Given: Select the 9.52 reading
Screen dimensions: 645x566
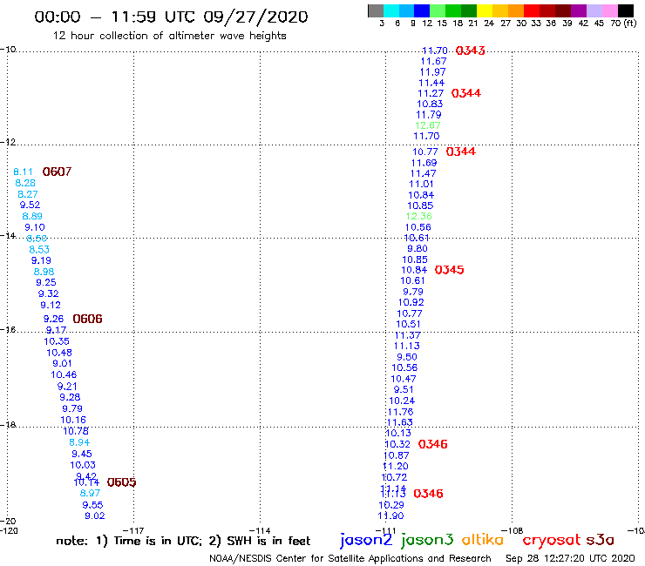Looking at the screenshot, I should pos(30,205).
